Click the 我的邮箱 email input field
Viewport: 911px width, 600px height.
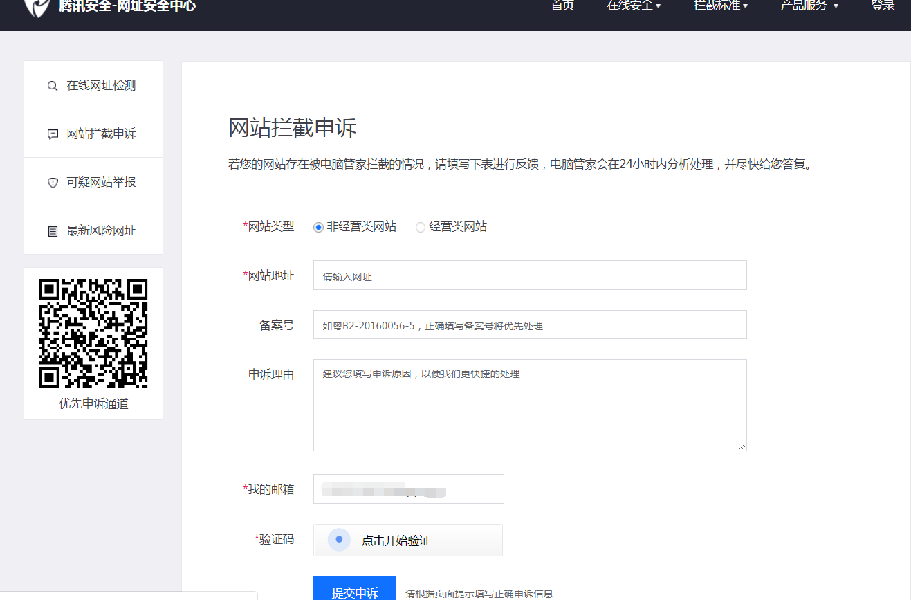[x=409, y=489]
